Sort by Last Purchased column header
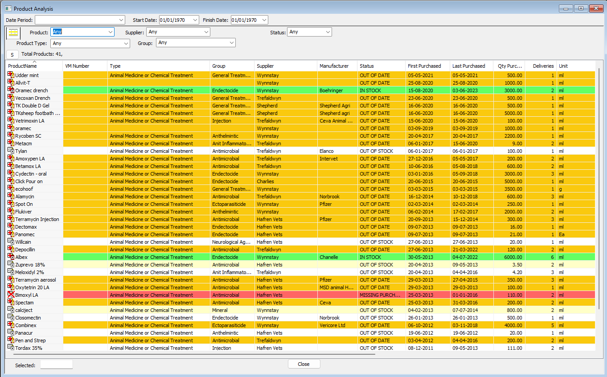Viewport: 607px width, 377px height. pyautogui.click(x=472, y=66)
